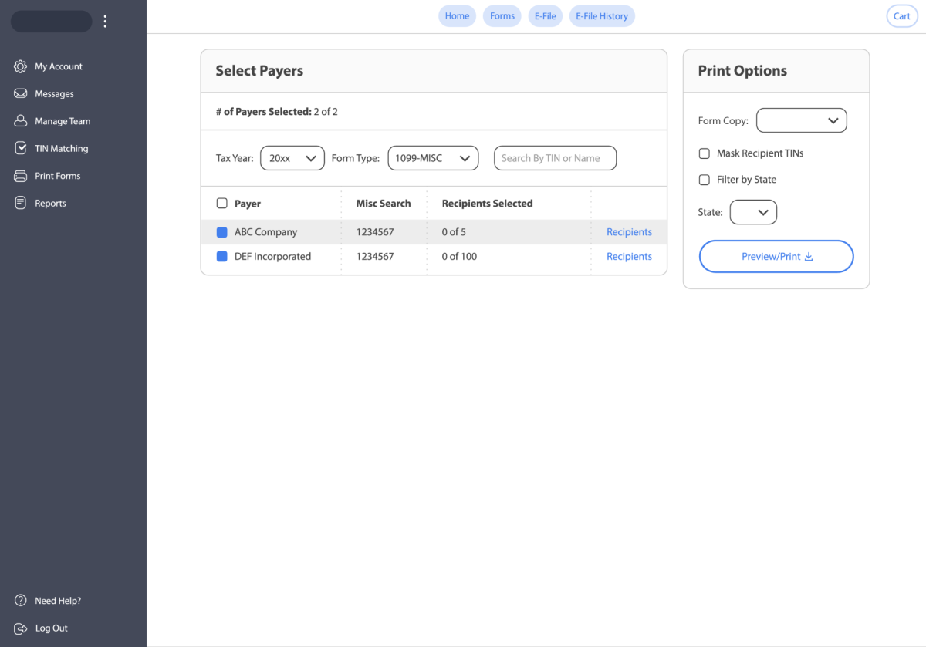Toggle the select-all Payer header checkbox

[222, 204]
